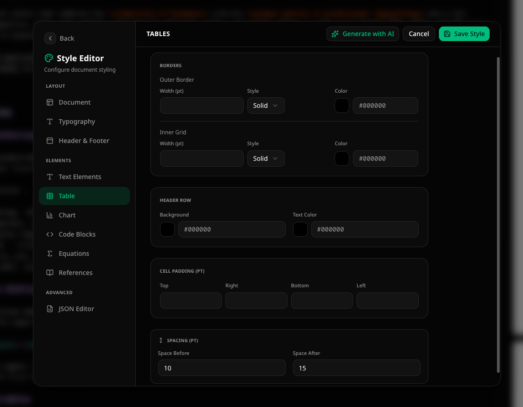
Task: Focus Cell Padding Right field
Action: [x=256, y=301]
